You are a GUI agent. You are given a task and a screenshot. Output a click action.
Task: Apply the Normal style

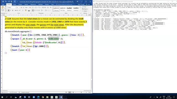pos(56,9)
